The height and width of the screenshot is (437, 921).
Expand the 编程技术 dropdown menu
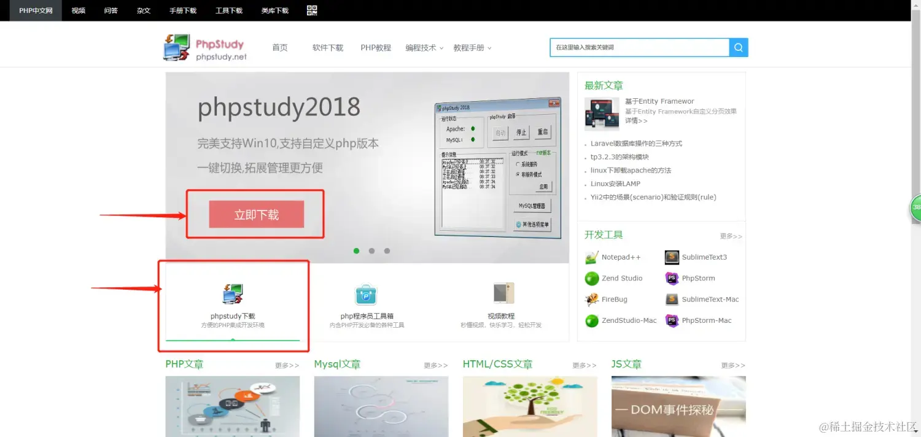tap(424, 48)
